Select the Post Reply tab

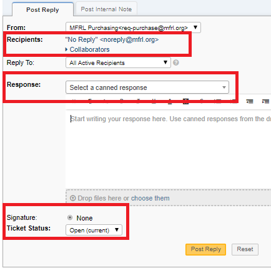[x=42, y=9]
